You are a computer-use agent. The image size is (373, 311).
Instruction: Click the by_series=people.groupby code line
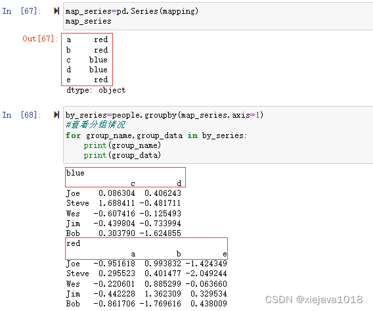[164, 115]
